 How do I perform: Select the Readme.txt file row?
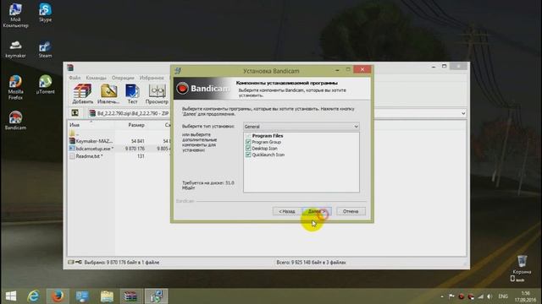click(x=119, y=156)
